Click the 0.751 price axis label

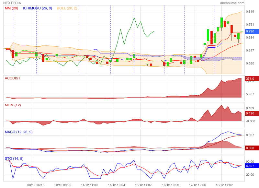click(250, 25)
